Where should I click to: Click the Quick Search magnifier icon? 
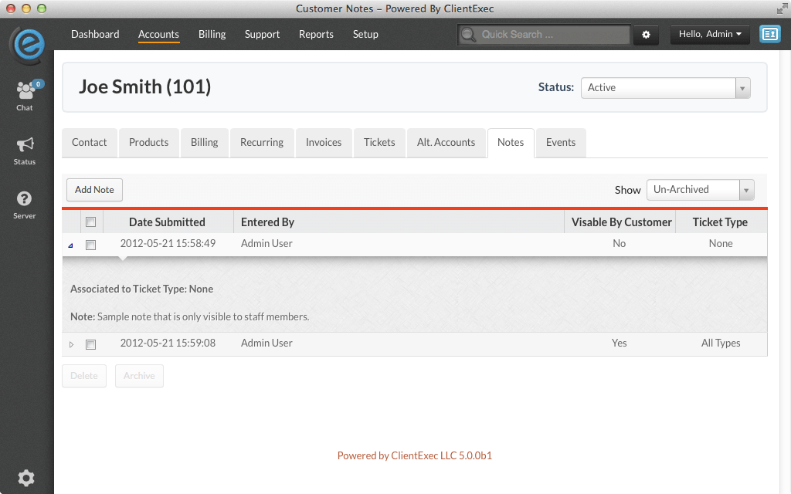pos(468,35)
